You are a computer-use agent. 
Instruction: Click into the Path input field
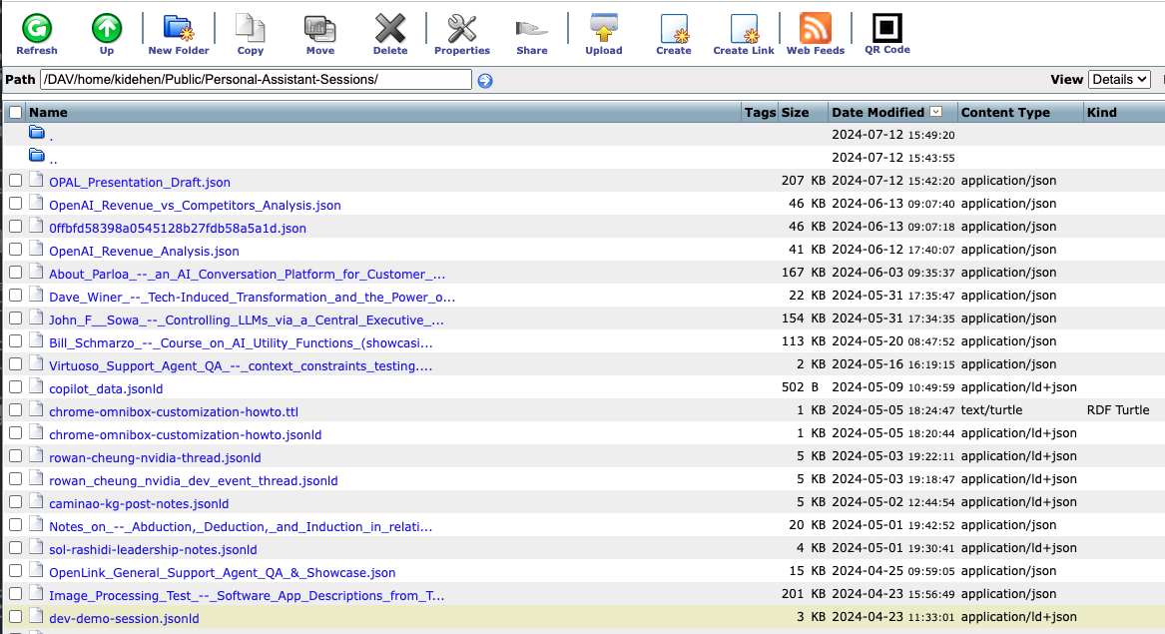[x=256, y=80]
